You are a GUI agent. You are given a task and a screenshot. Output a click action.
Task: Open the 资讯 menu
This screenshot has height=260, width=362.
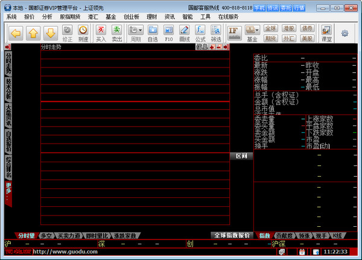(170, 17)
